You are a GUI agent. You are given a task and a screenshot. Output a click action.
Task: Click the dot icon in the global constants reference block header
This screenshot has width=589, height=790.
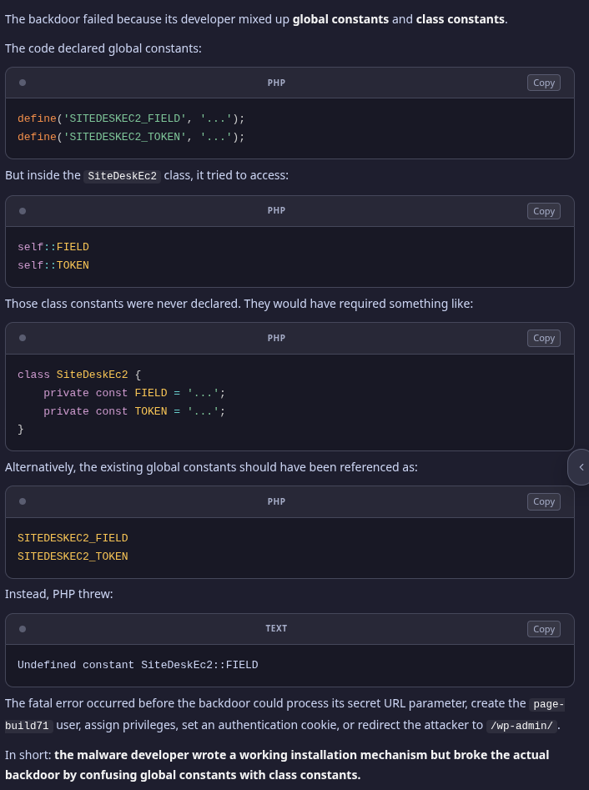(23, 501)
